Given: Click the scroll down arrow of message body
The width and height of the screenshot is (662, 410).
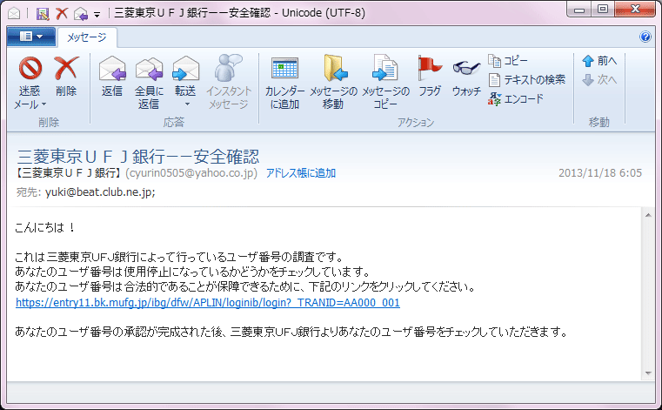Looking at the screenshot, I should pos(648,373).
